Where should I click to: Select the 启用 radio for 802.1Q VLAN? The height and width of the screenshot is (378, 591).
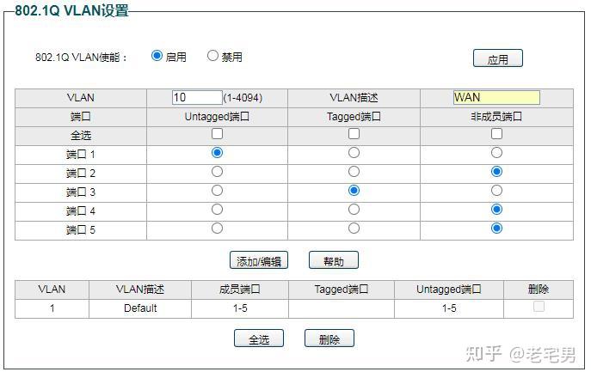click(157, 56)
